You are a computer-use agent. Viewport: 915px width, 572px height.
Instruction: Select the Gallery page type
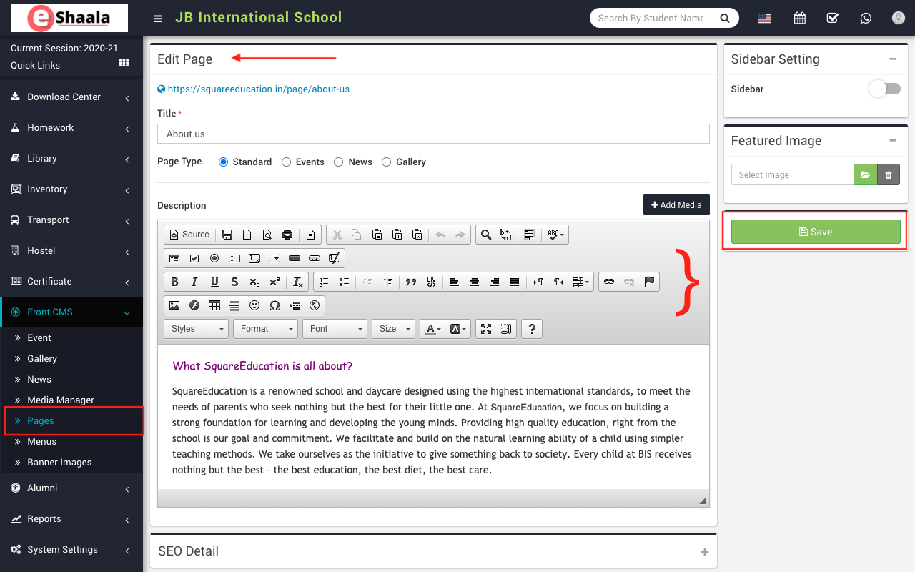click(x=387, y=162)
